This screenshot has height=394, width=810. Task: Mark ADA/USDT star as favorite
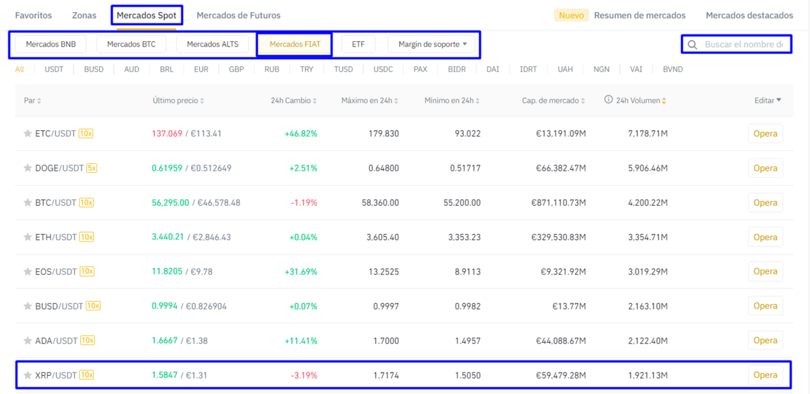pos(28,341)
